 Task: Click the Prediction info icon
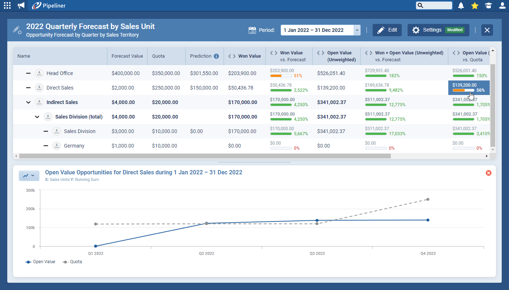point(216,56)
